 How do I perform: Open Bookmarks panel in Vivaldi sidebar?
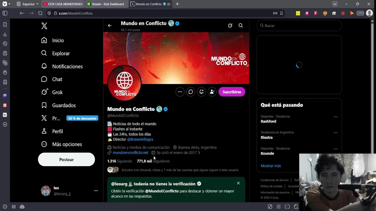point(5,25)
